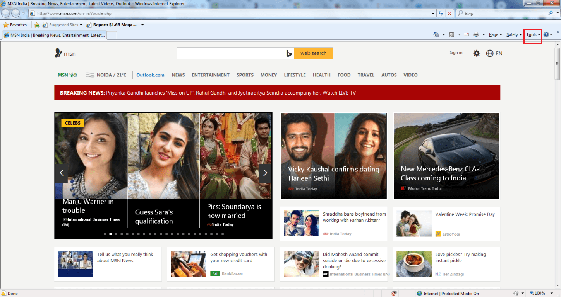Open the search provider dropdown arrow

(x=557, y=14)
